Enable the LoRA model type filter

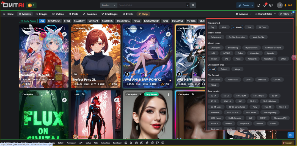[x=213, y=53]
